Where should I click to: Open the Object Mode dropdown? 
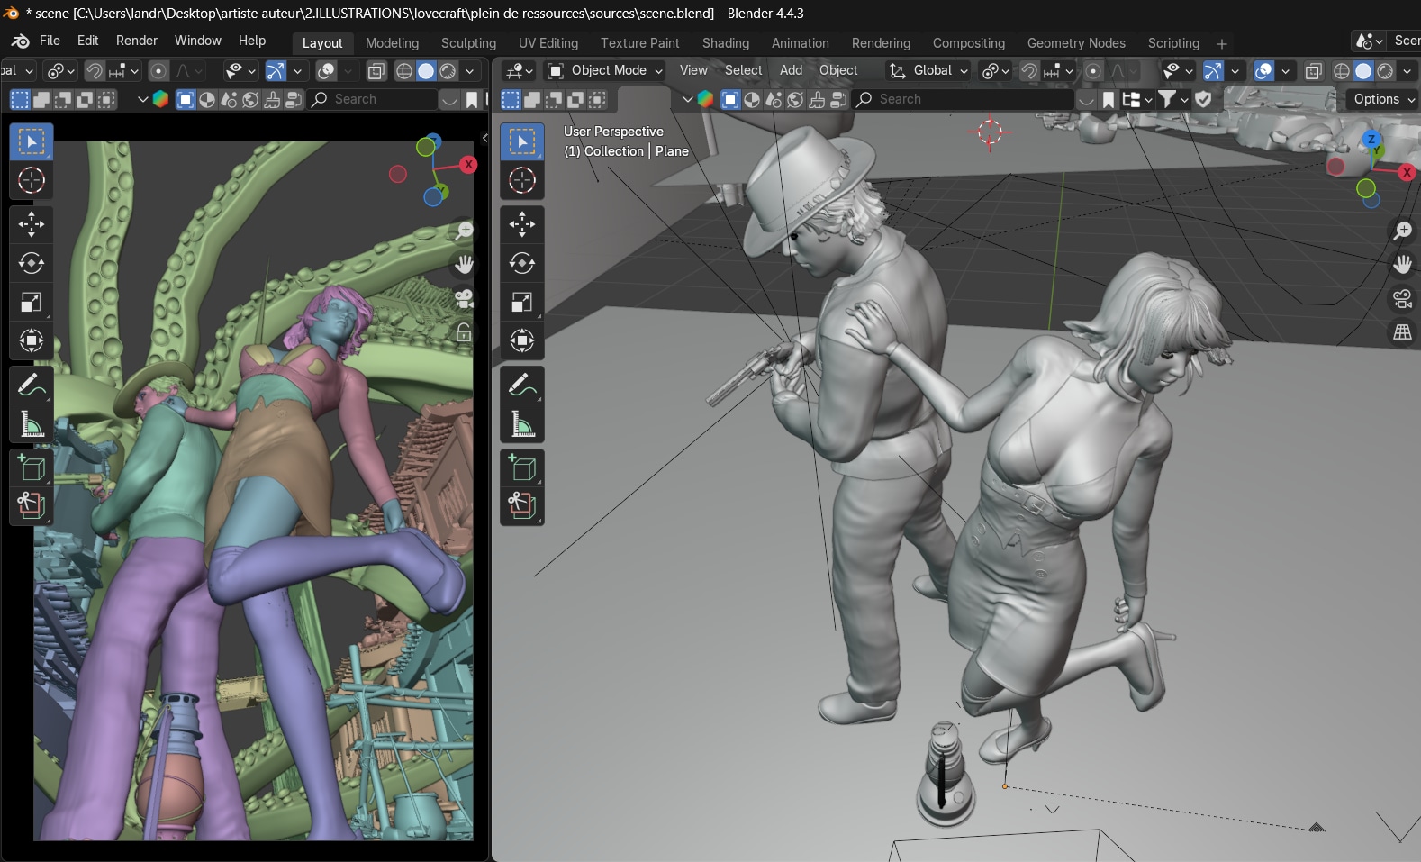(x=605, y=70)
